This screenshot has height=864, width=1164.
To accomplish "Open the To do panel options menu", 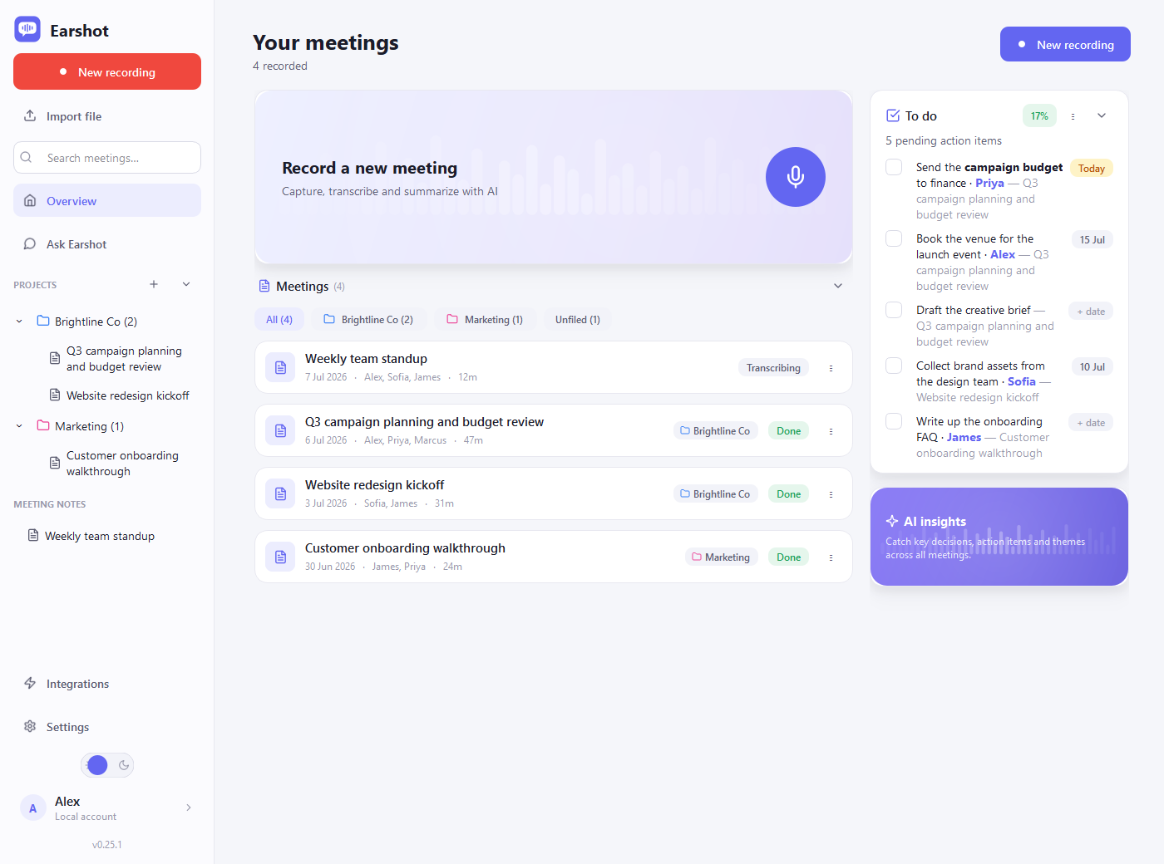I will [1073, 116].
